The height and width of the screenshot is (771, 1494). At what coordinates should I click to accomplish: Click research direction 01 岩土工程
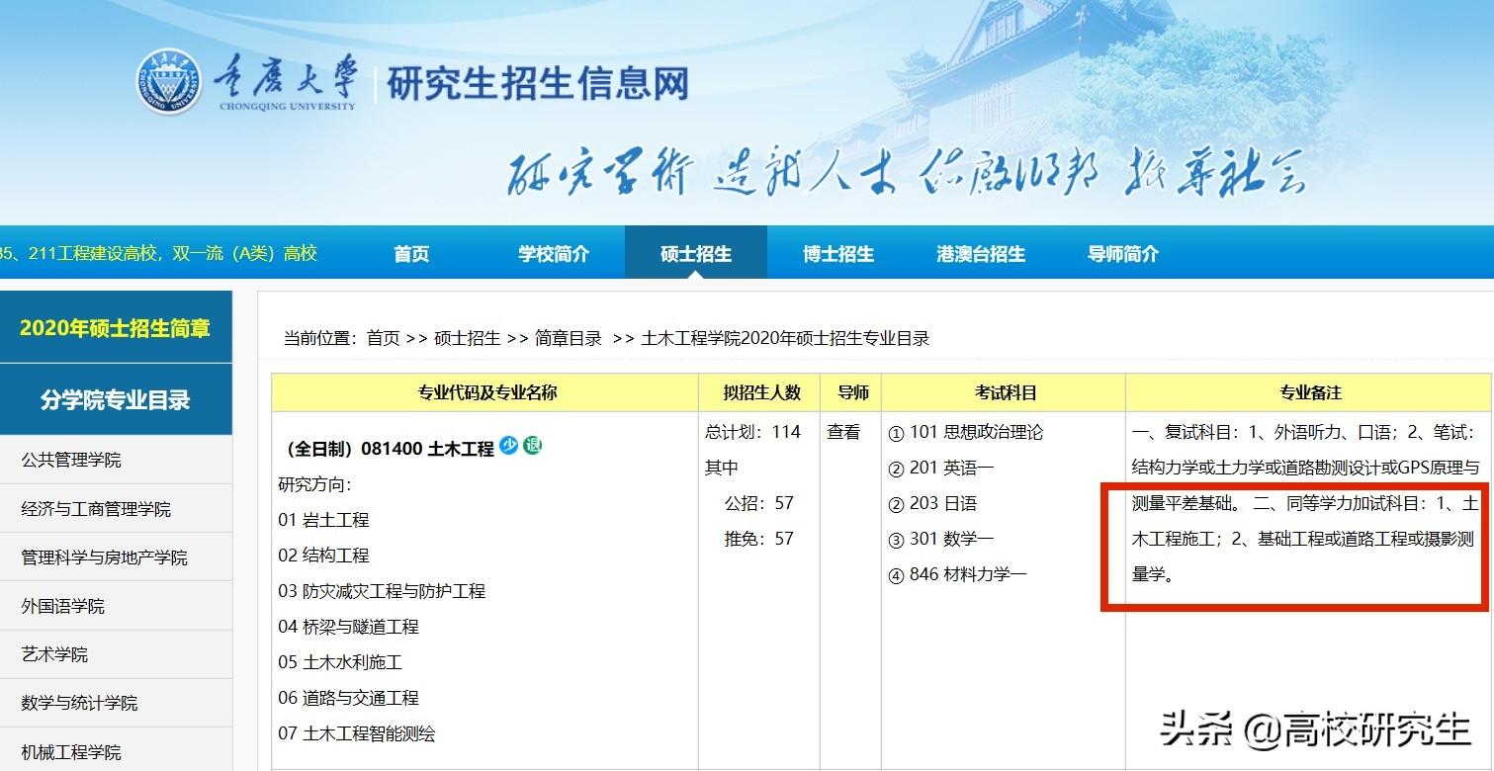323,519
